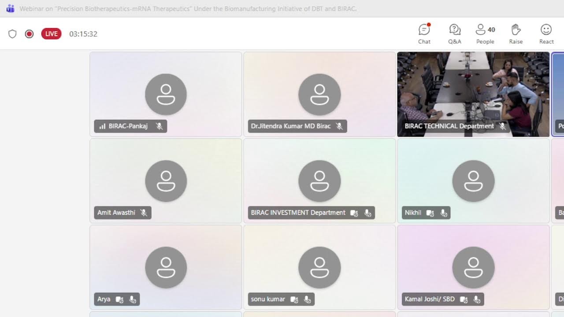
Task: Select the Kamal Joshi/ SBD tile avatar
Action: coord(473,267)
